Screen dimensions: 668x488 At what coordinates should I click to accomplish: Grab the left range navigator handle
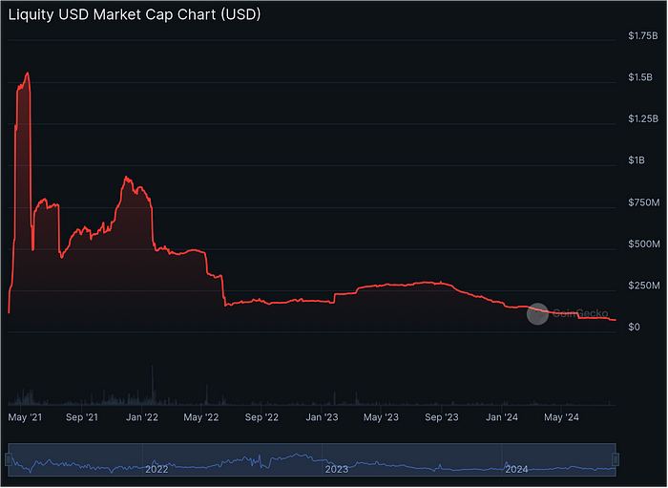coord(8,460)
